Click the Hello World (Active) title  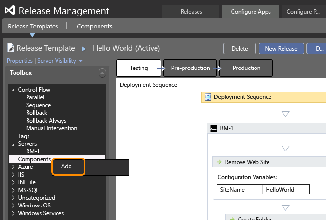(126, 48)
